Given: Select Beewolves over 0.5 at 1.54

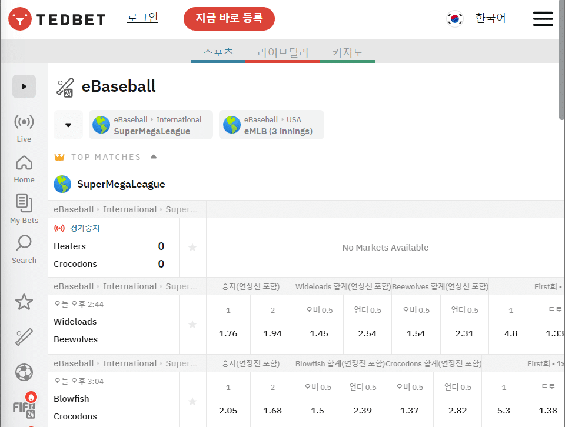Looking at the screenshot, I should [416, 325].
